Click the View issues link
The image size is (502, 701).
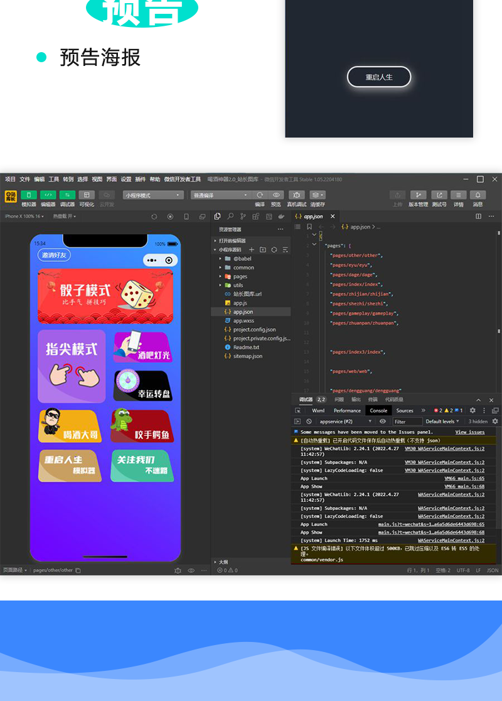469,432
